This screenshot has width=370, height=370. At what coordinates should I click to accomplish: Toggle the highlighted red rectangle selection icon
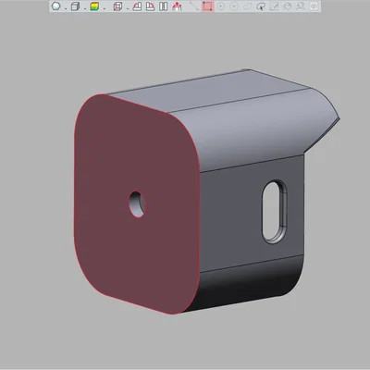[208, 6]
